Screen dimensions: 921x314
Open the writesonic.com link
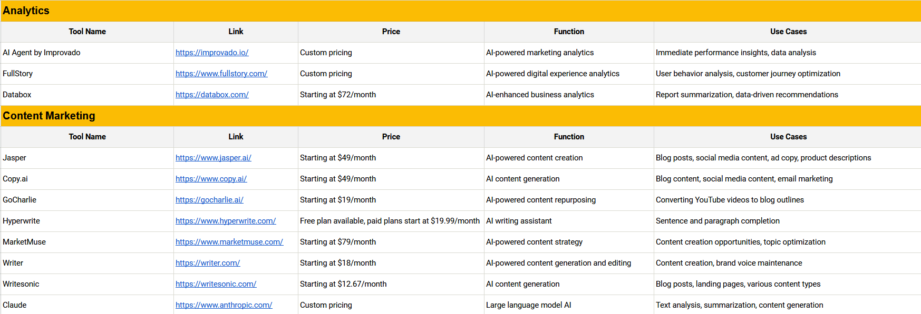click(216, 284)
